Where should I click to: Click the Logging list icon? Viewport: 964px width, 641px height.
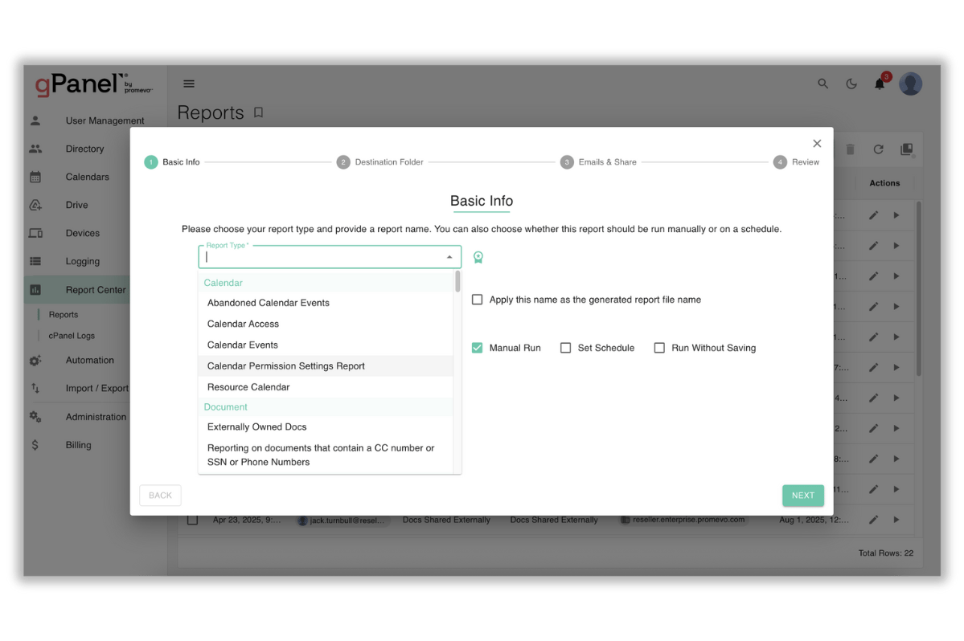pos(35,262)
